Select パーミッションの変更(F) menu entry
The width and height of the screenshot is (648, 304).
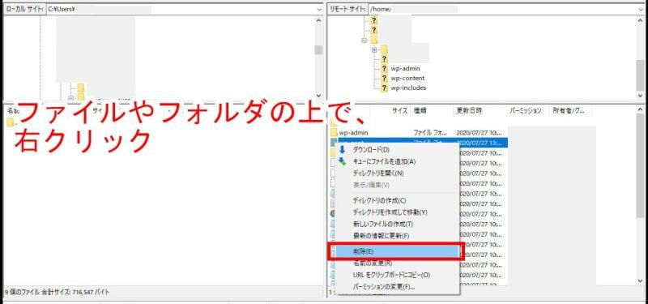point(384,287)
